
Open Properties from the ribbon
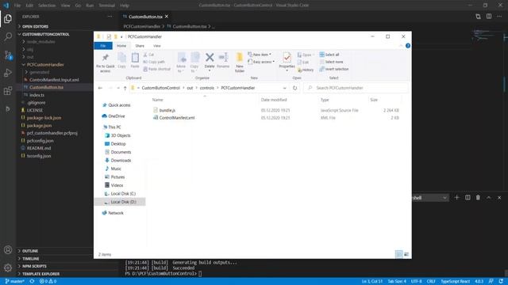coord(287,62)
